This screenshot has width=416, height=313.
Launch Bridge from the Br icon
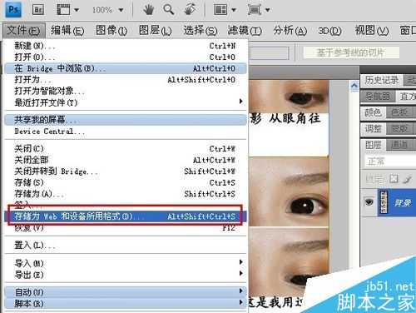pos(38,10)
